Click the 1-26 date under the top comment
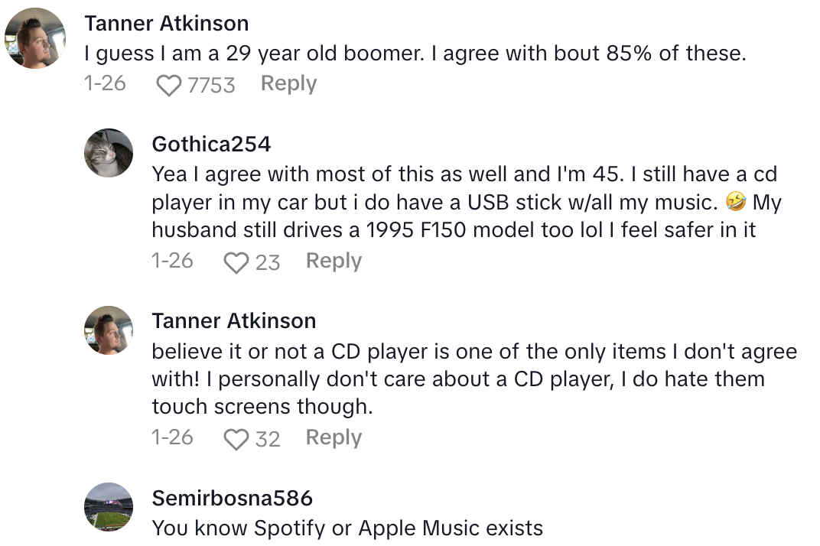 105,83
